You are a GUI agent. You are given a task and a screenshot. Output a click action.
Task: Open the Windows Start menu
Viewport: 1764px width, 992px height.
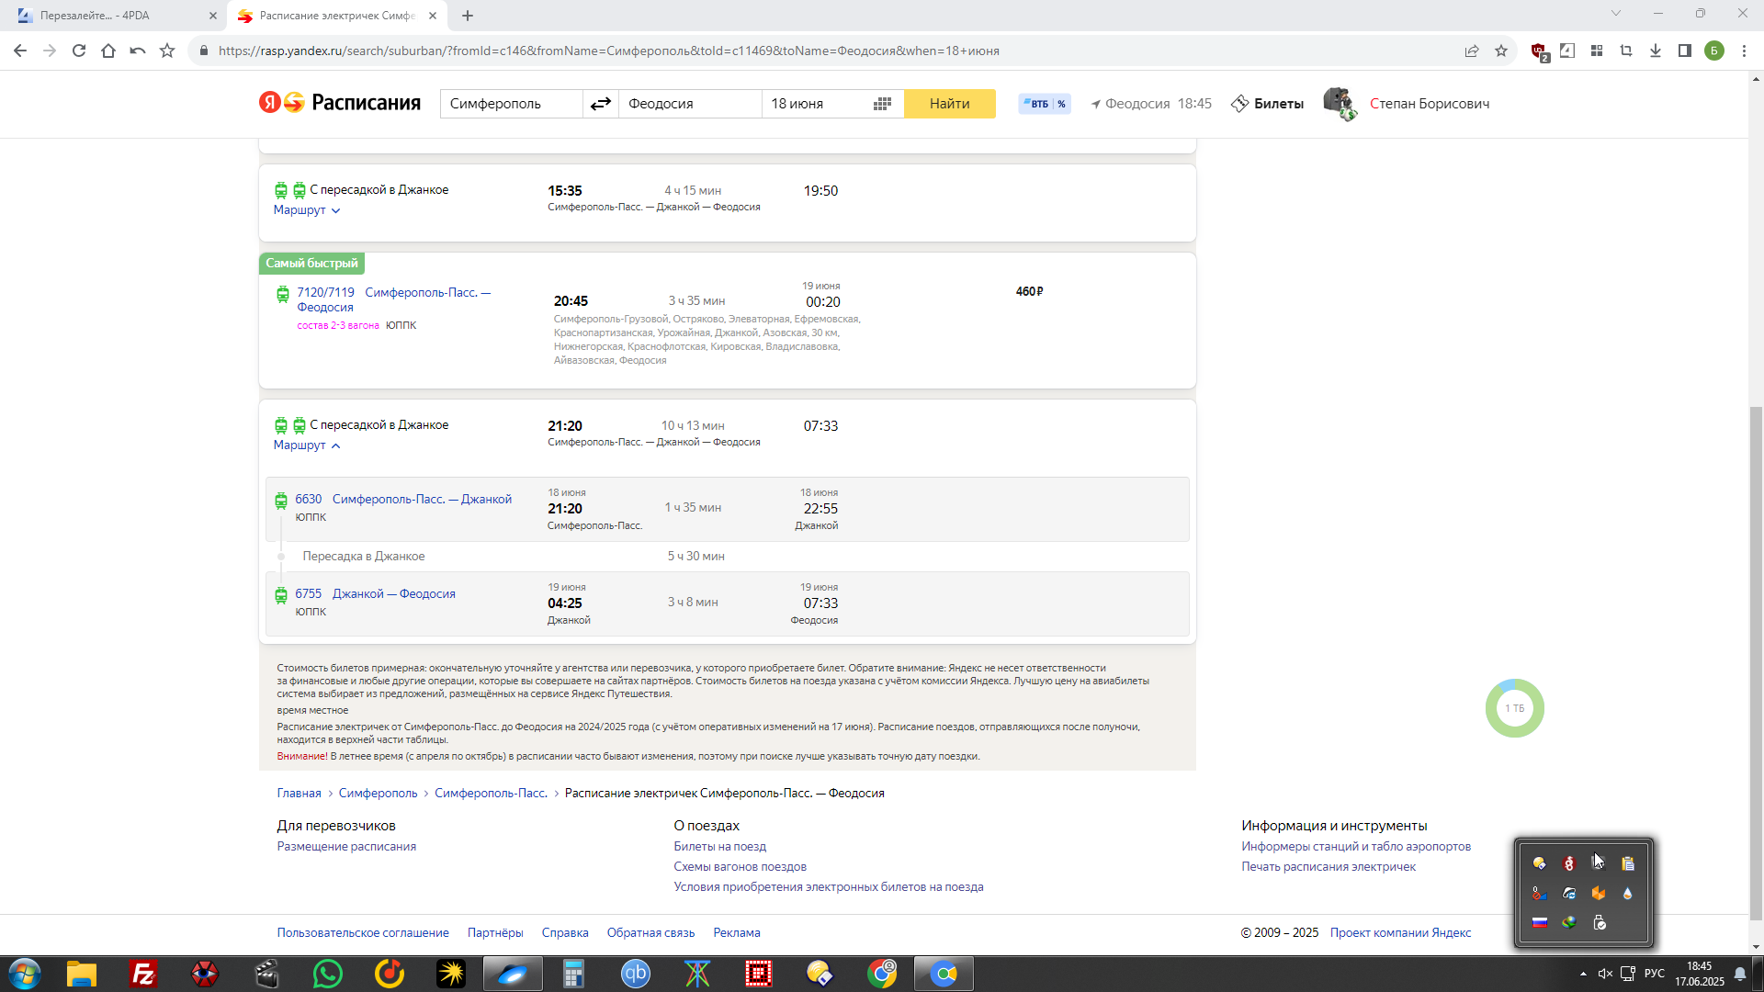click(25, 974)
